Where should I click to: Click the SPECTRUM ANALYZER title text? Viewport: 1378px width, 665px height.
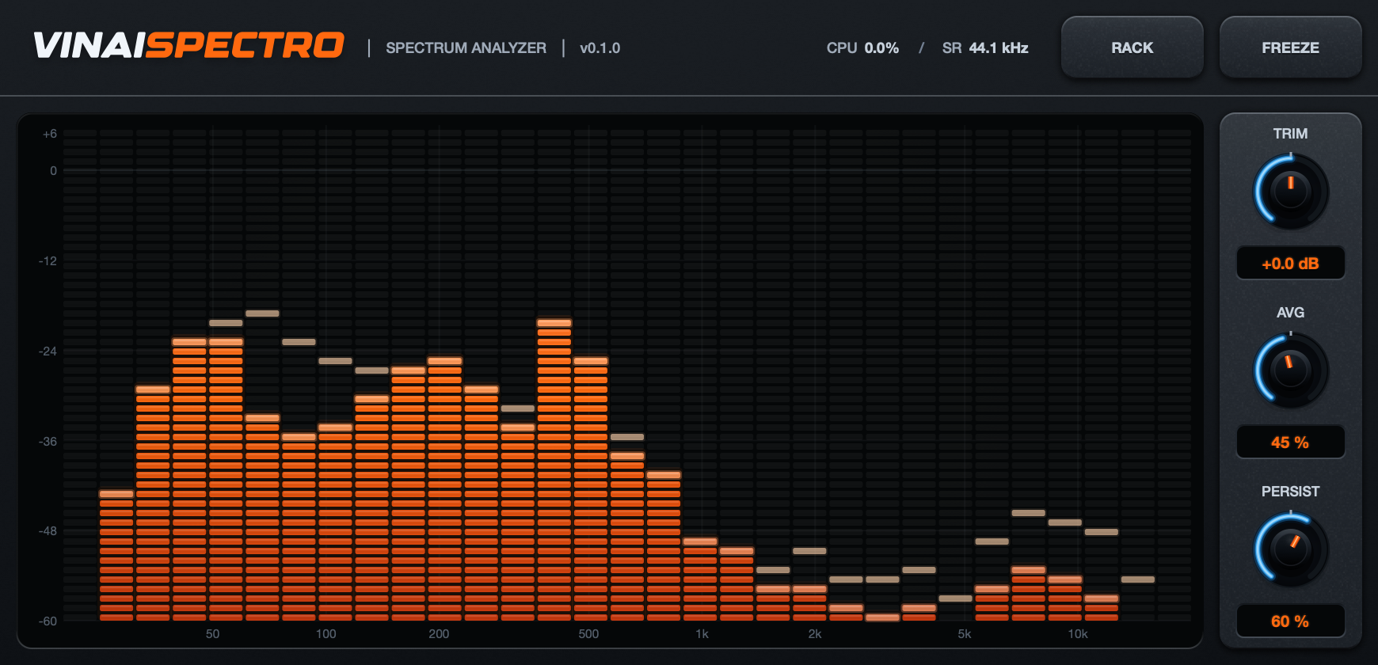tap(466, 48)
